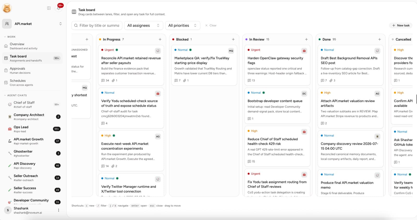Click the Task board page heading icon

74,12
